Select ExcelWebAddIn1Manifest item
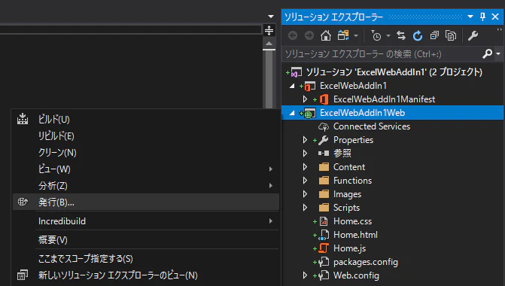This screenshot has height=286, width=505. [384, 99]
